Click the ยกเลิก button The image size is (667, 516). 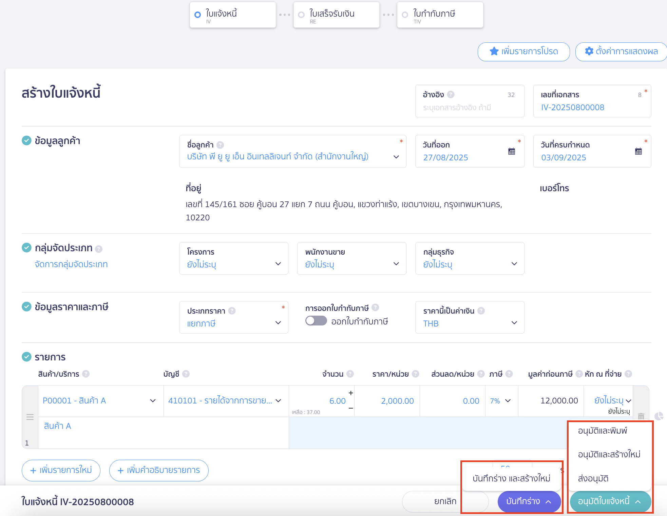point(445,501)
